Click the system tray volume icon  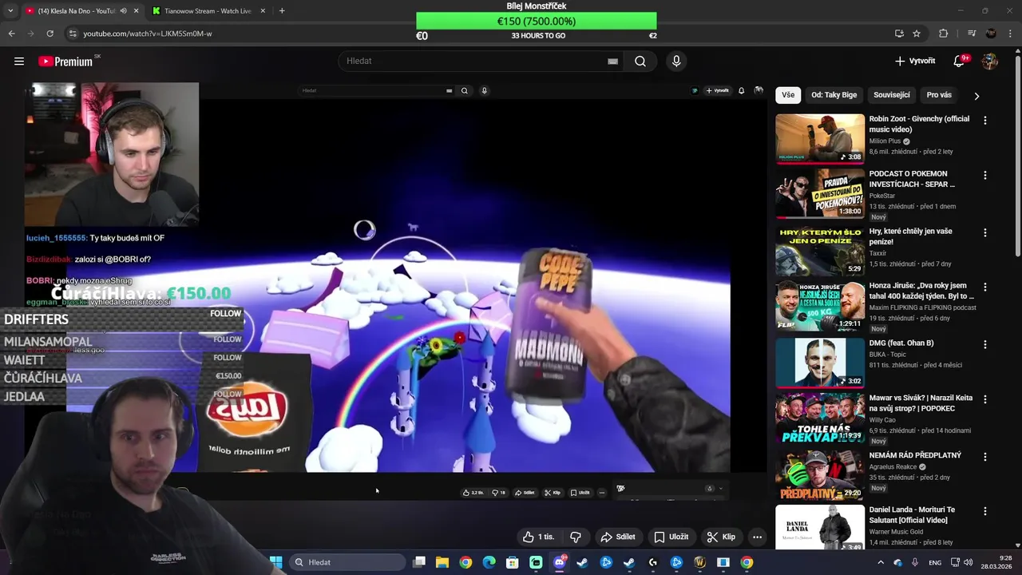click(968, 562)
